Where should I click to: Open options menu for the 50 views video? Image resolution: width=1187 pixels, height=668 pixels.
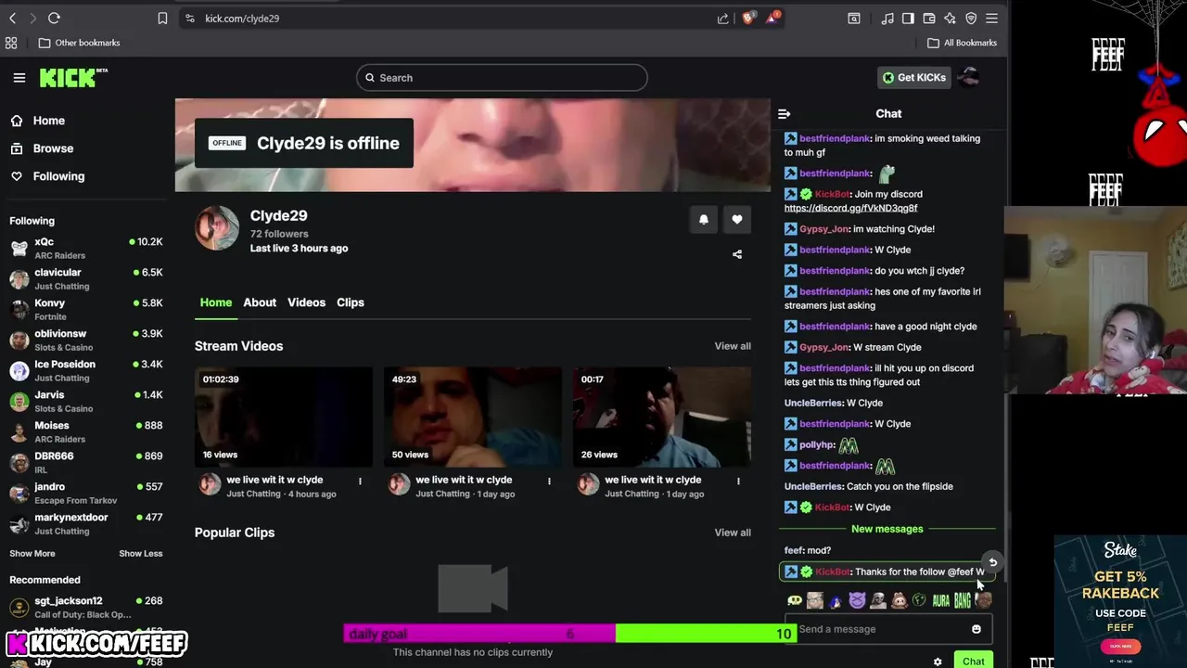click(549, 481)
